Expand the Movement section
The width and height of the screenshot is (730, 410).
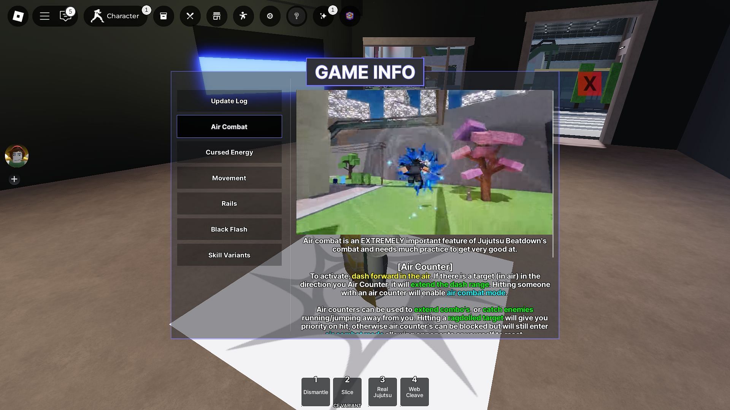pos(229,178)
